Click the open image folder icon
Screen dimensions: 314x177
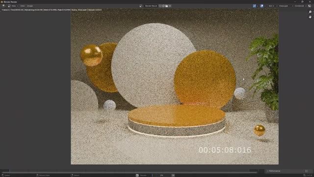coord(167,6)
